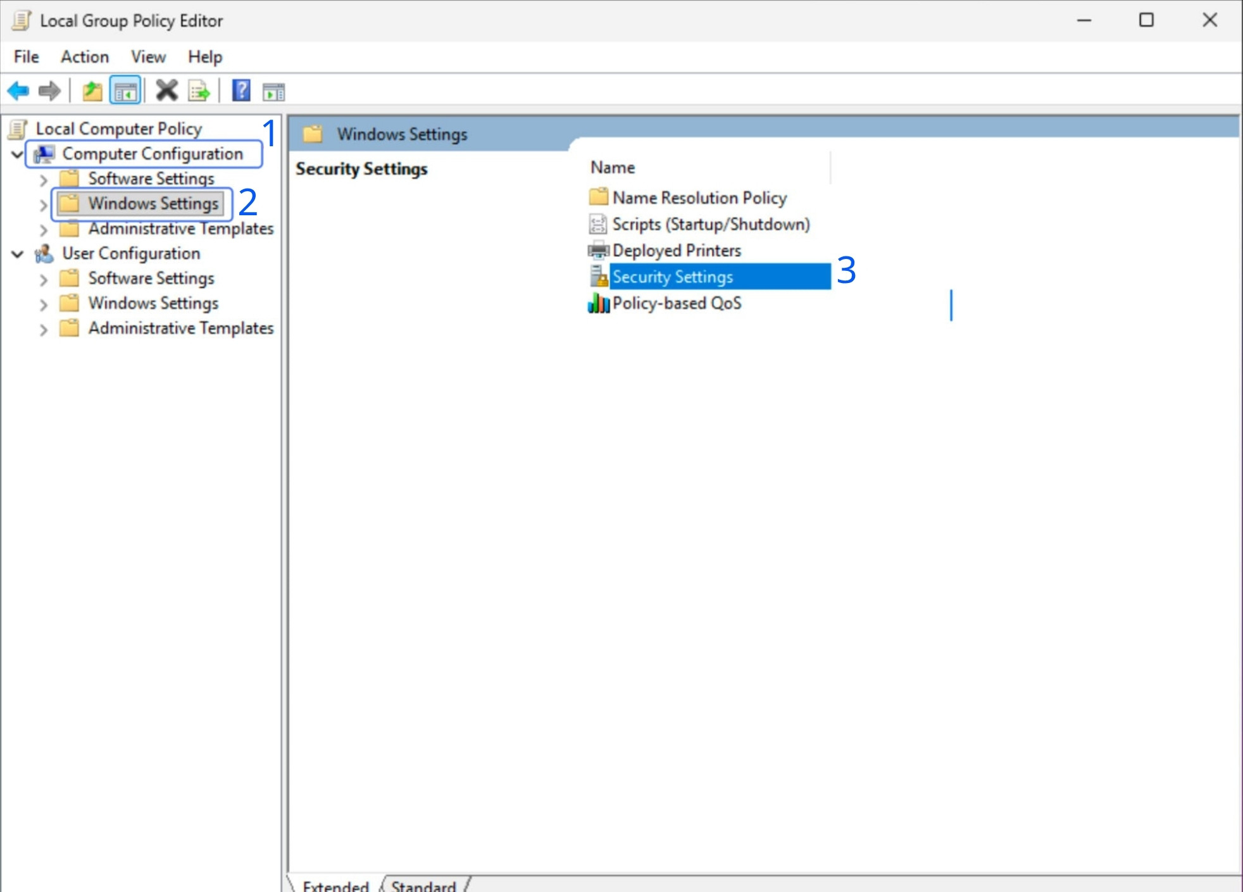The image size is (1243, 892).
Task: Click the Export List toolbar icon
Action: click(199, 91)
